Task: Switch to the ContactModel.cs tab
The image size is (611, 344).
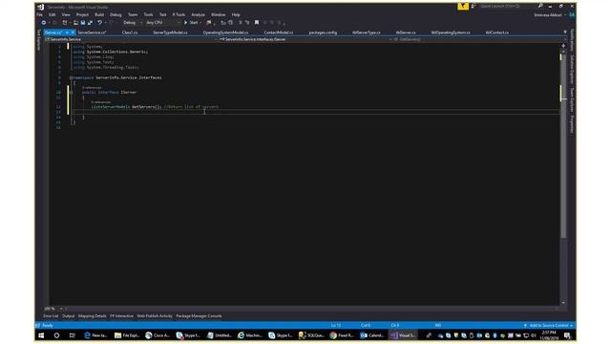Action: click(x=279, y=32)
